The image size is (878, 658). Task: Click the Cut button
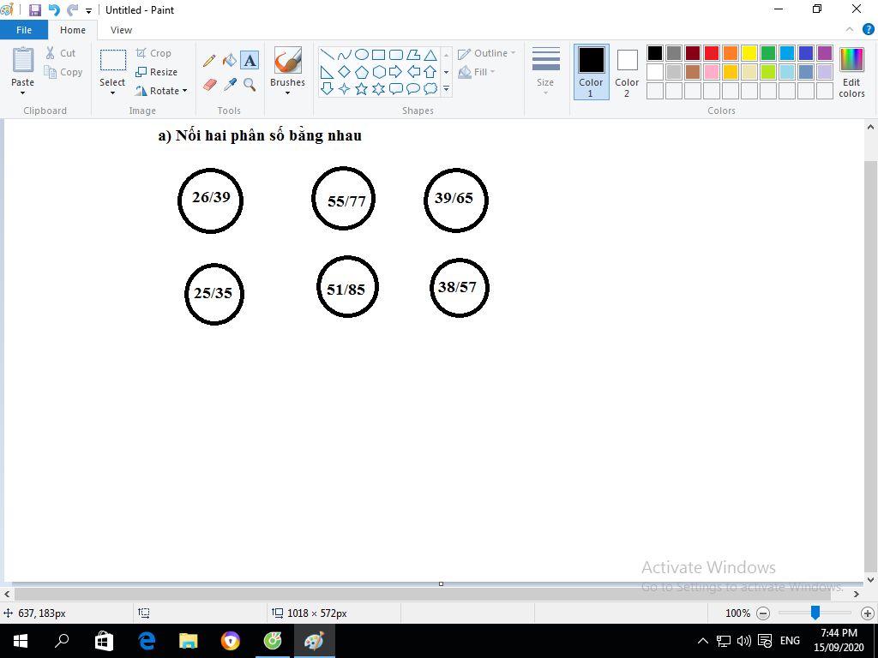coord(61,53)
